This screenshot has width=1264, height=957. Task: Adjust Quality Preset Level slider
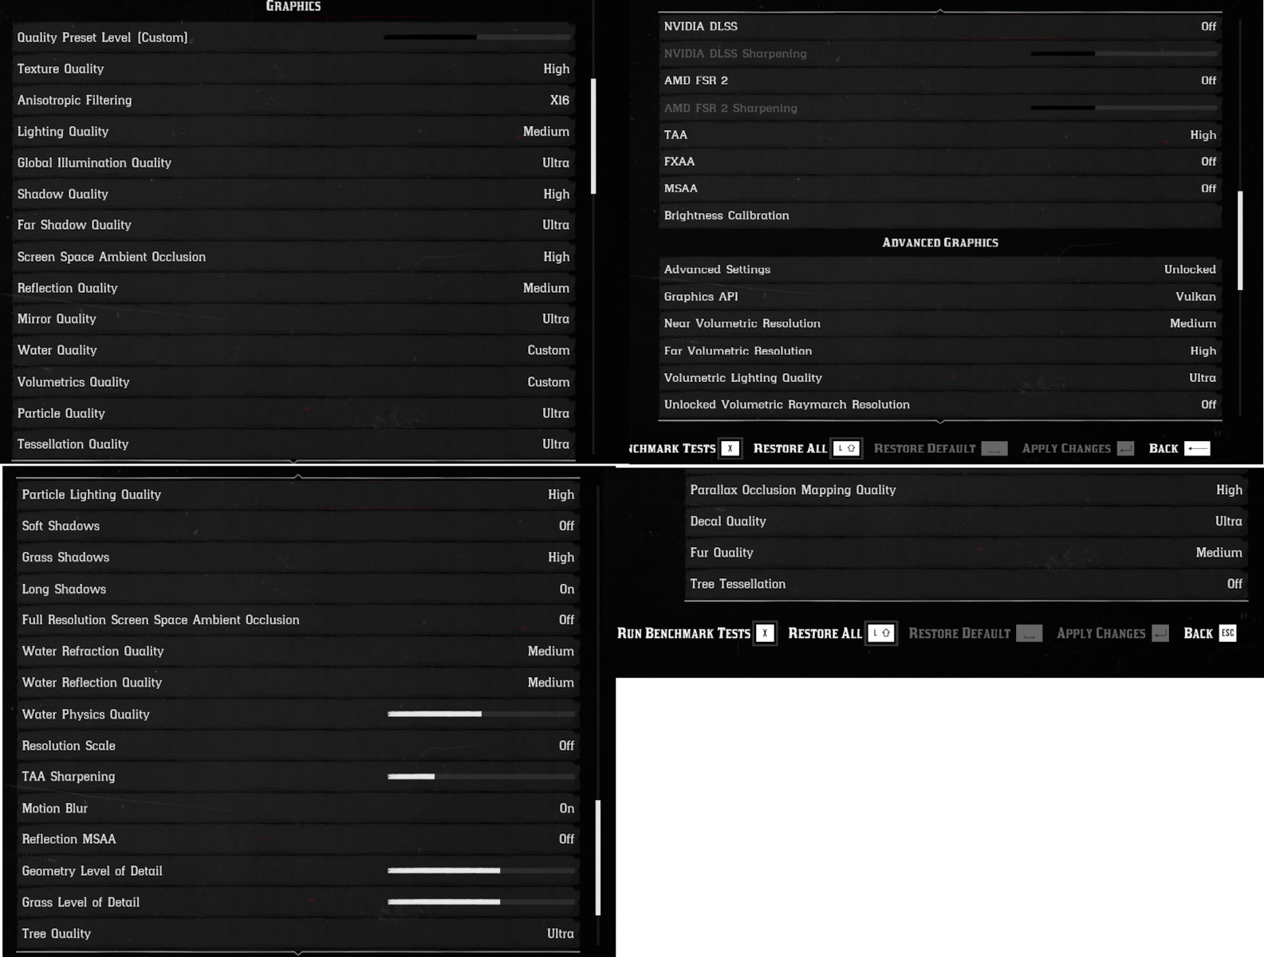(477, 37)
